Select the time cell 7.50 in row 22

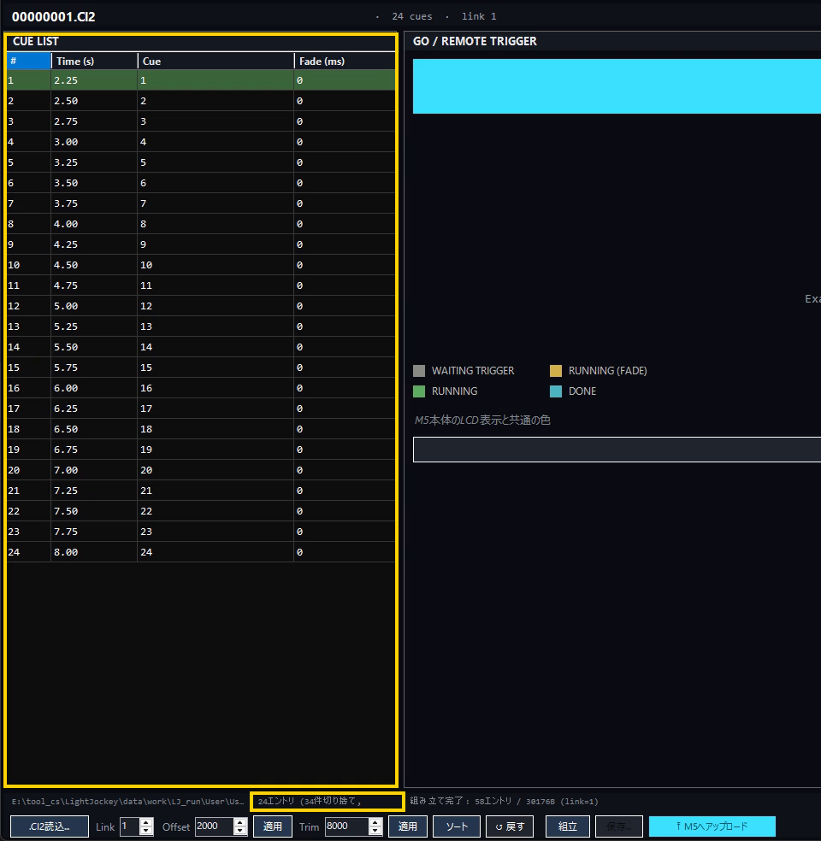(x=94, y=511)
